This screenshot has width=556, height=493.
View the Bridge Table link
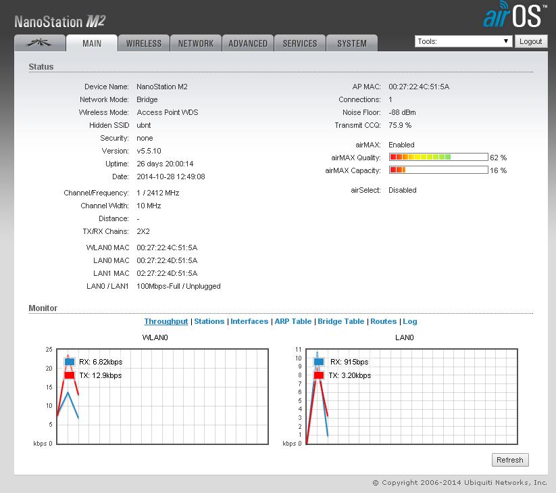340,321
